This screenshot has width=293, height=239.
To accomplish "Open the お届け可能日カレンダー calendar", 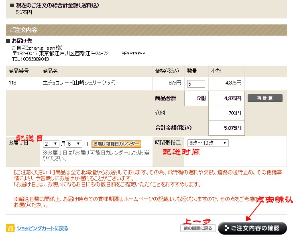I will point(116,144).
